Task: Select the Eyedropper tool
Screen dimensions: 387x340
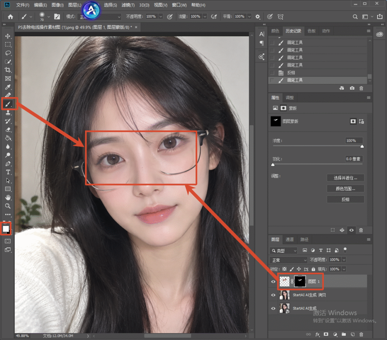Action: point(8,87)
